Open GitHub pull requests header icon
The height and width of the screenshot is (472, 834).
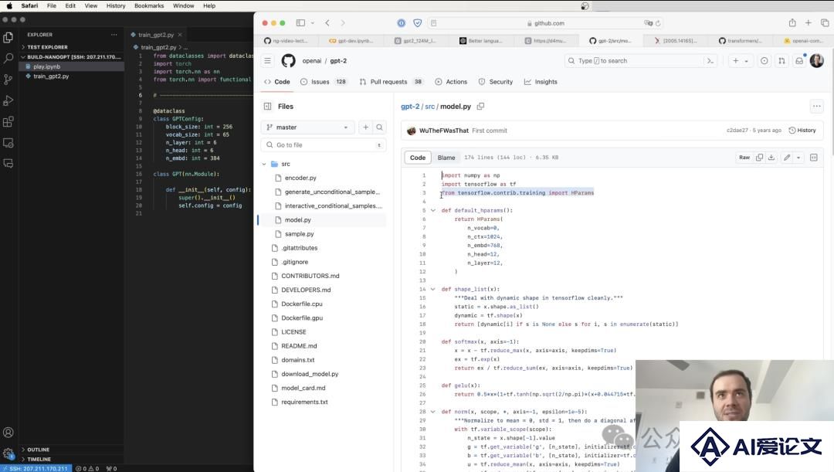[781, 61]
